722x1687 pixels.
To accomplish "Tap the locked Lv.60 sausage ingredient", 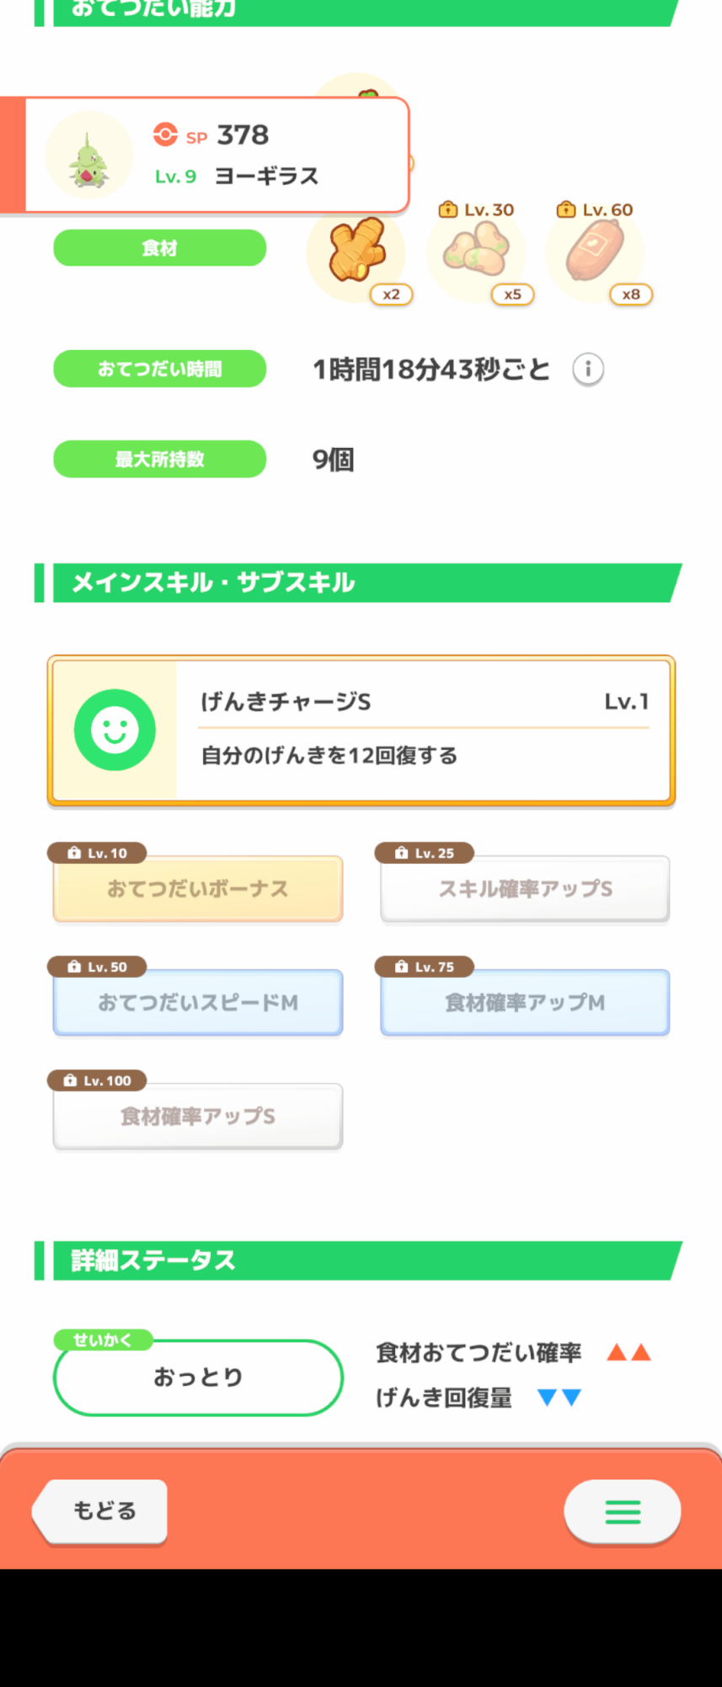I will point(595,251).
